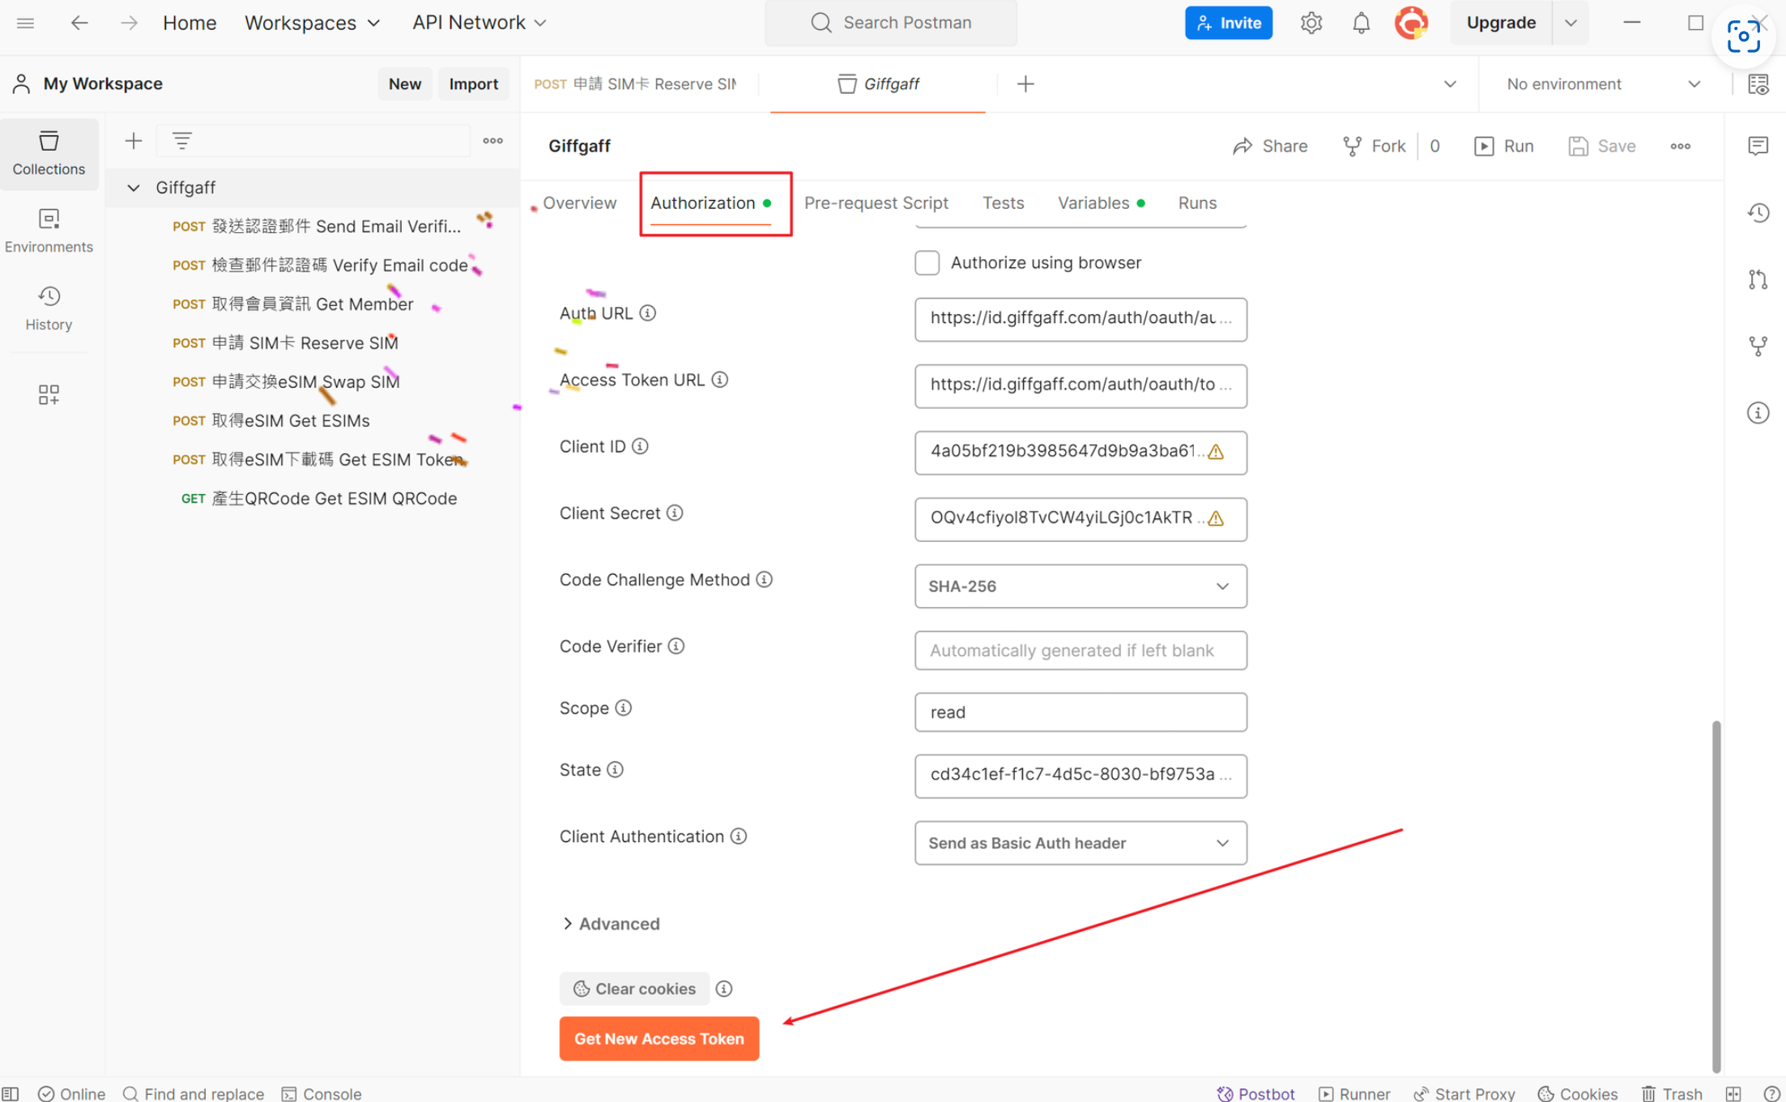Open pull requests icon in right sidebar
The height and width of the screenshot is (1102, 1786).
click(1758, 280)
